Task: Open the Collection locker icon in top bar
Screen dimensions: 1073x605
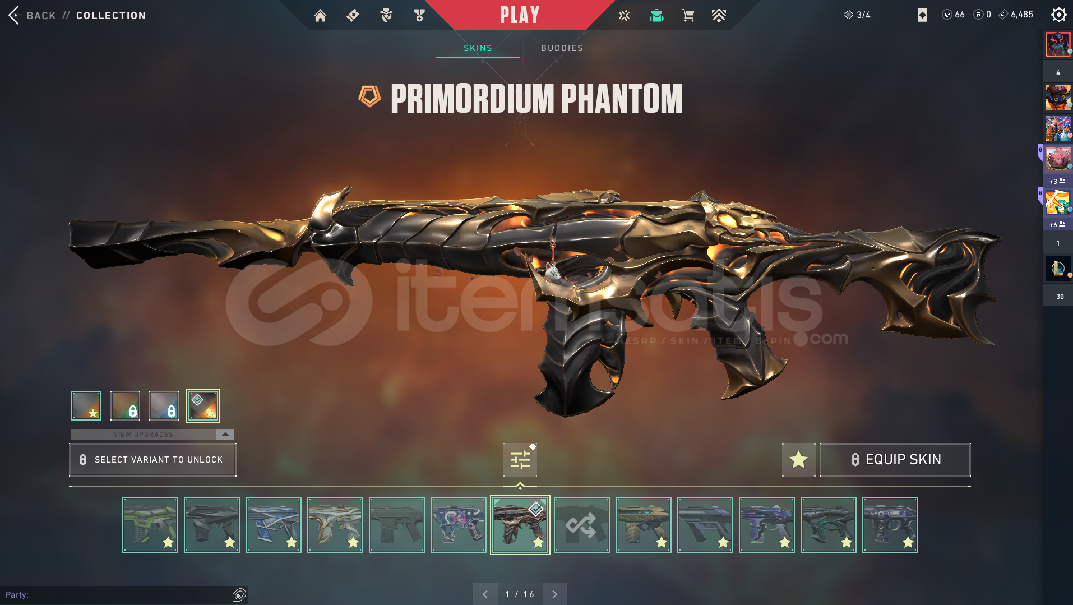Action: (x=656, y=15)
